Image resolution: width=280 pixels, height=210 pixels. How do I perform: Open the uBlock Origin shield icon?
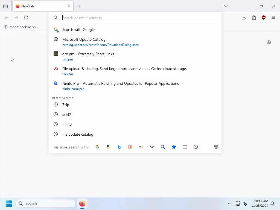coord(264,17)
